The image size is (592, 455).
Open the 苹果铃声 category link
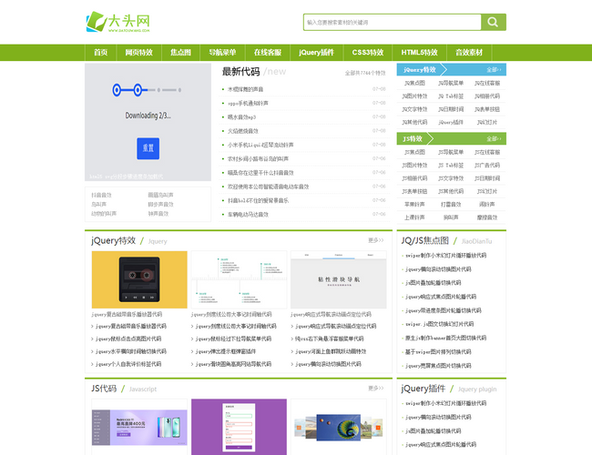click(414, 204)
